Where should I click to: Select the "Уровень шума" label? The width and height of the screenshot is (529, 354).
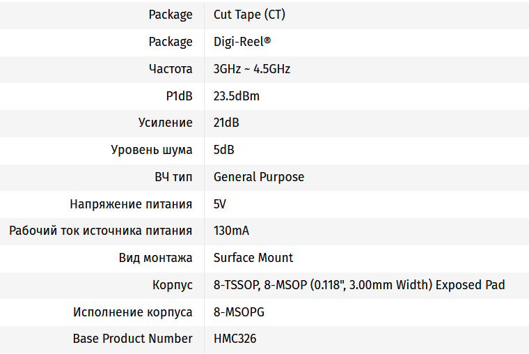pyautogui.click(x=152, y=150)
